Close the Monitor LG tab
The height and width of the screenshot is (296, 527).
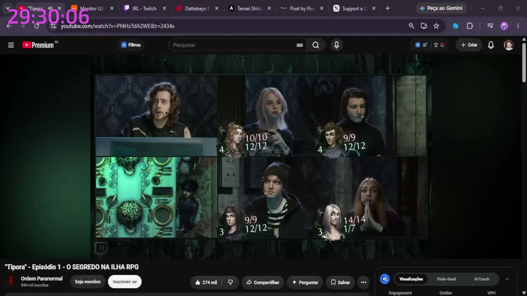[x=112, y=9]
